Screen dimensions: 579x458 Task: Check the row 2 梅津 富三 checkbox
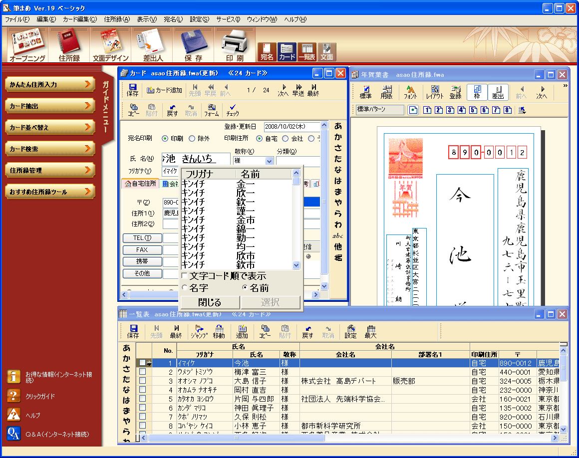click(143, 372)
